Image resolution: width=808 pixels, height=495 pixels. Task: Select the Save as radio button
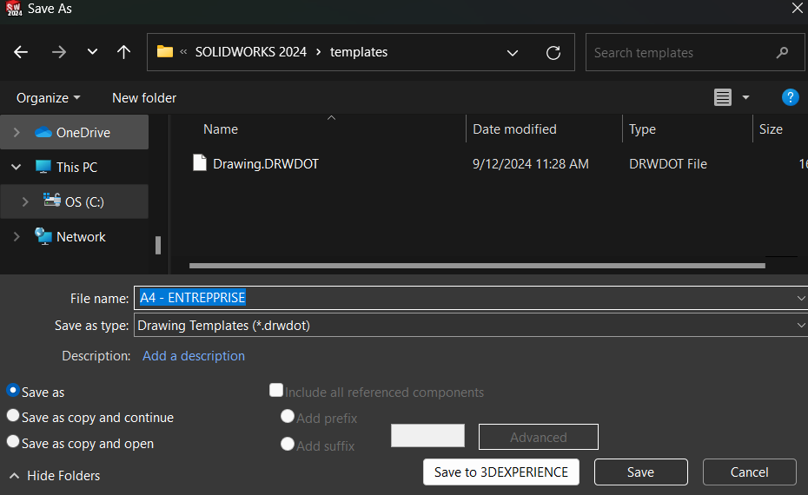click(x=13, y=392)
